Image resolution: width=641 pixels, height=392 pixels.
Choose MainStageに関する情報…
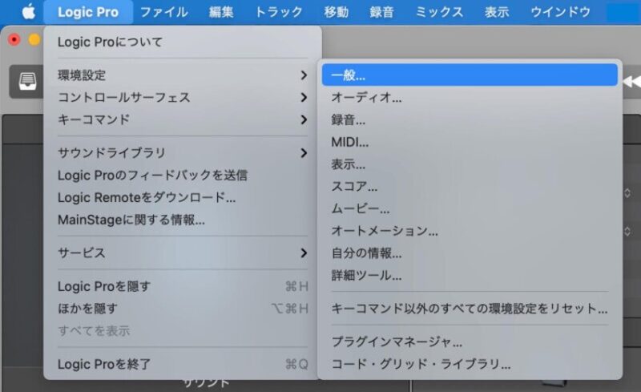(x=183, y=220)
